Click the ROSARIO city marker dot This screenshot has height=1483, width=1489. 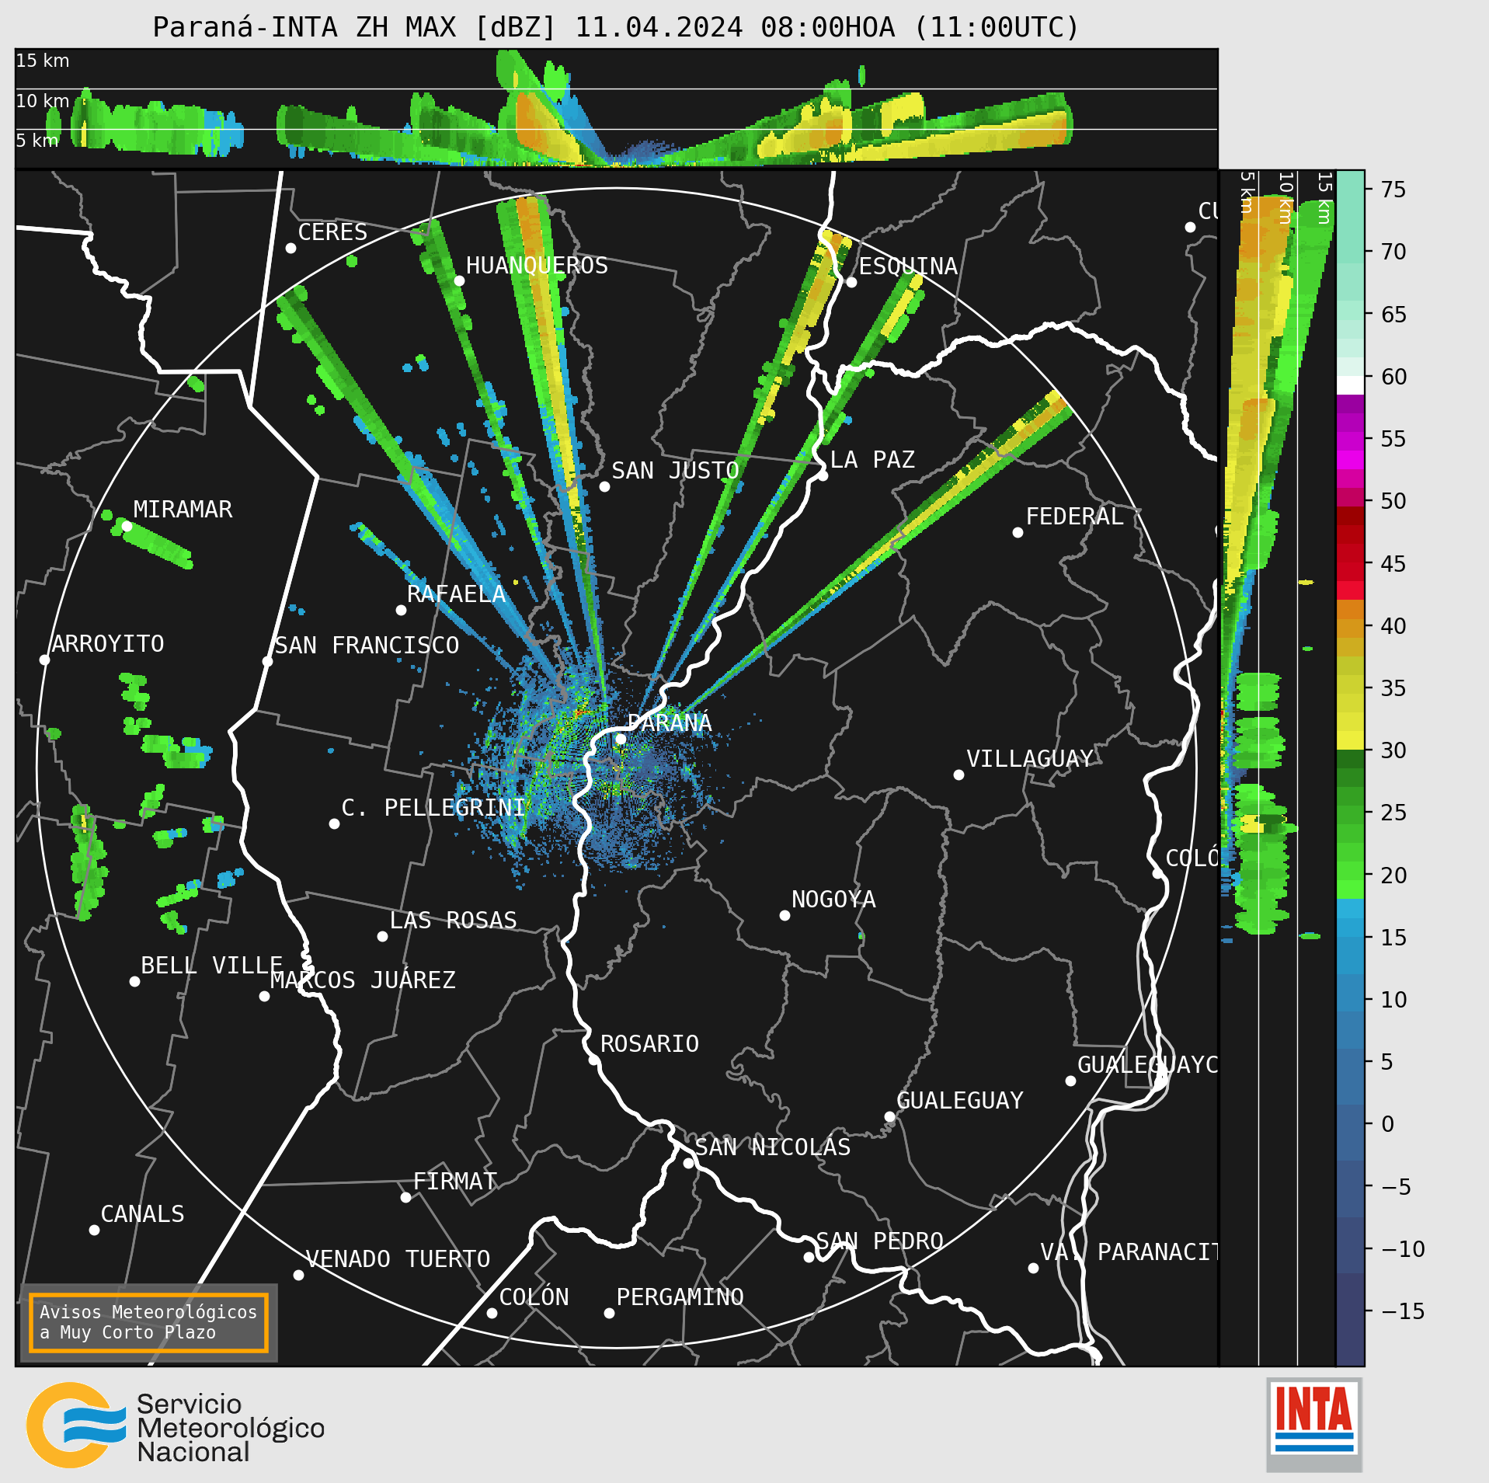[593, 1060]
